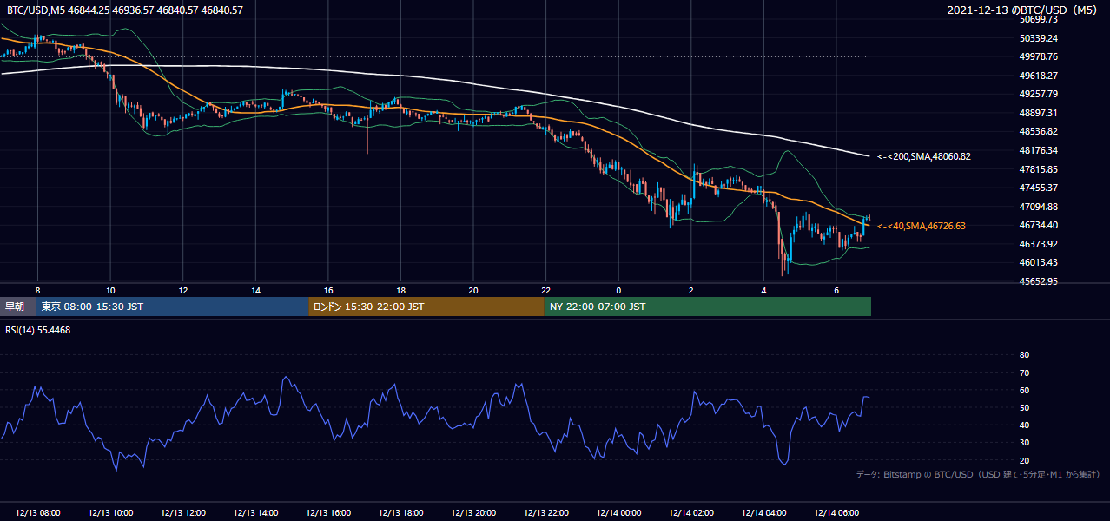This screenshot has height=521, width=1110.
Task: Select the ロンドン 15:30-22:00 JST session bar
Action: click(x=426, y=307)
